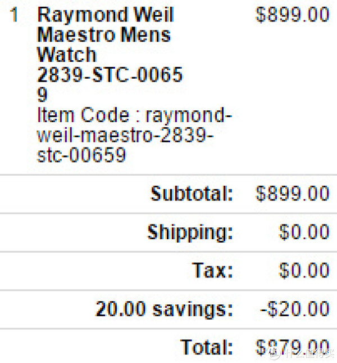Viewport: 337px width, 363px height.
Task: Select model number 2839-STC-0065 text
Action: (x=110, y=74)
